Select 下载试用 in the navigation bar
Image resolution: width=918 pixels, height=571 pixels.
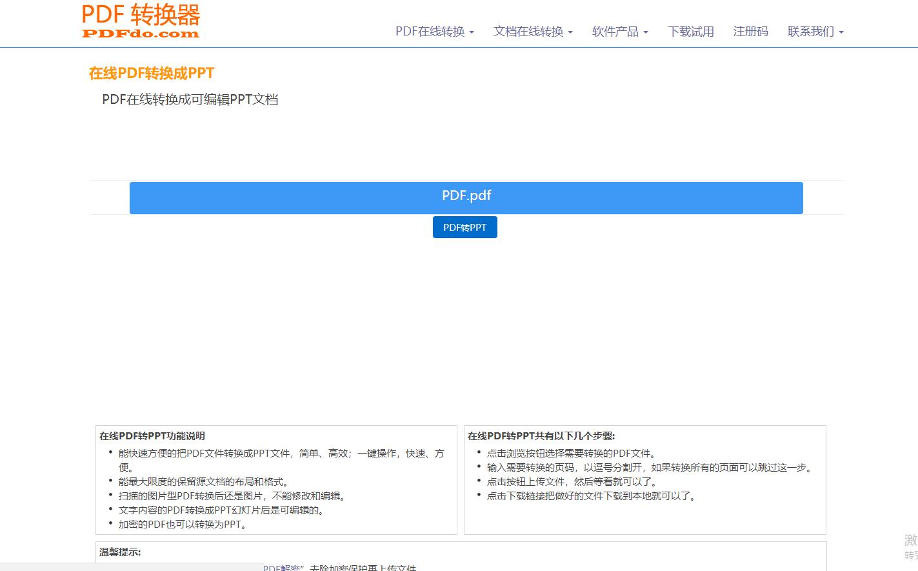[691, 31]
